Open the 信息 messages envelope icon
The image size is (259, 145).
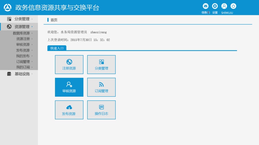(205, 6)
